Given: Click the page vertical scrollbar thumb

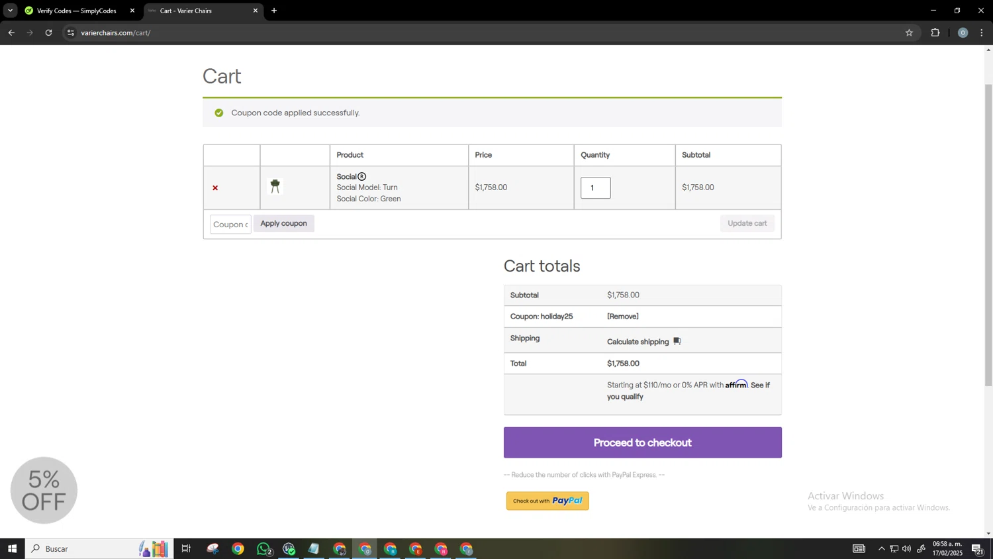Looking at the screenshot, I should click(988, 234).
